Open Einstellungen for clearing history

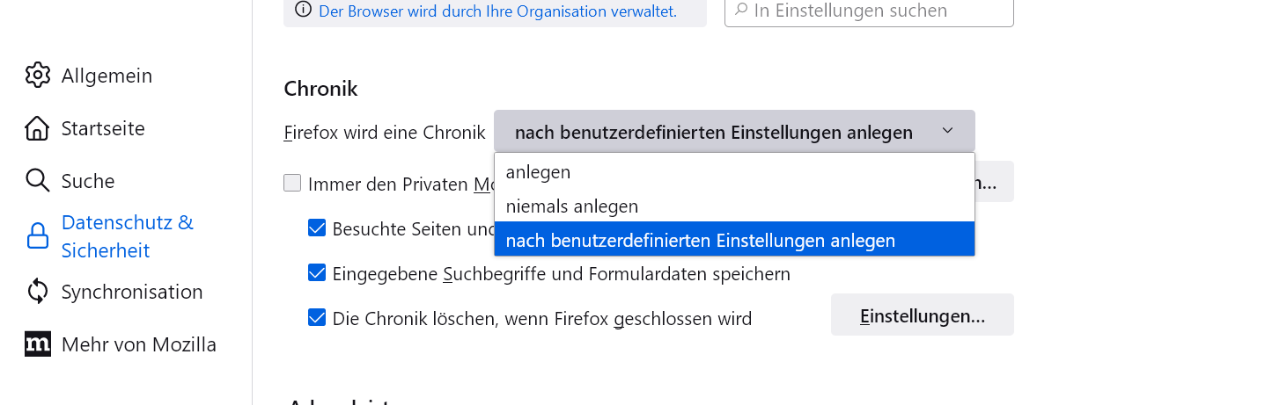click(922, 315)
